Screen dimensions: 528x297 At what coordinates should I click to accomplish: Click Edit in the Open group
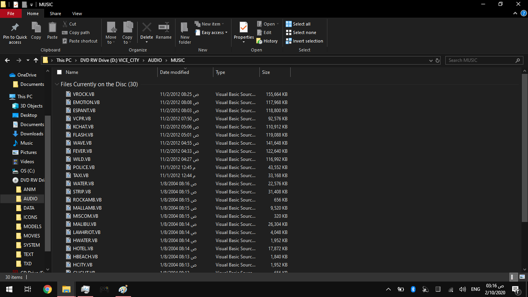pos(264,33)
